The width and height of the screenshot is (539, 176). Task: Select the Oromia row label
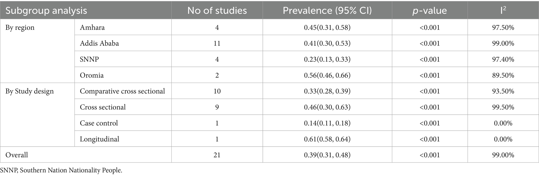coord(92,75)
